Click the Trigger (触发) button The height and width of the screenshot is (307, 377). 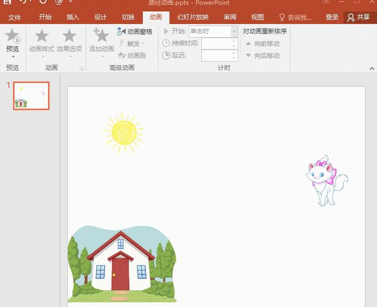(132, 43)
